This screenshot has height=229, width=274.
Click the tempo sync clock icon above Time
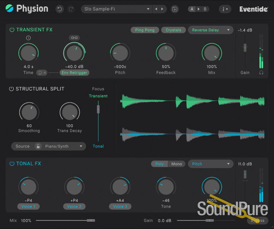point(28,38)
